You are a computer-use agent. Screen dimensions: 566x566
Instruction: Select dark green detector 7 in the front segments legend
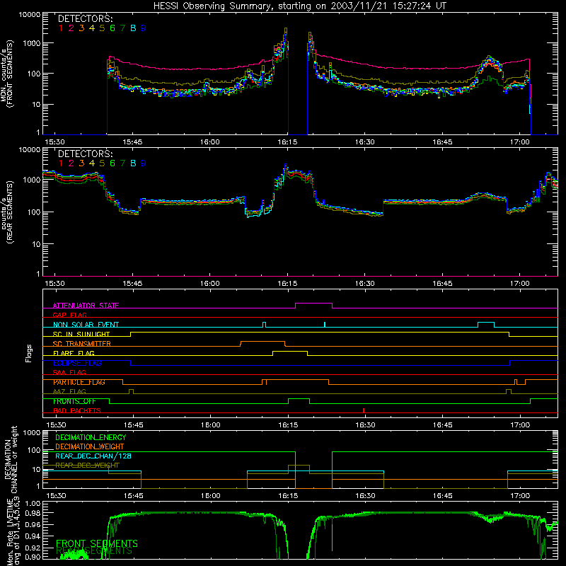[122, 28]
